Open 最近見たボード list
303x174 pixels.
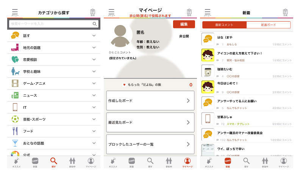[x=150, y=122]
